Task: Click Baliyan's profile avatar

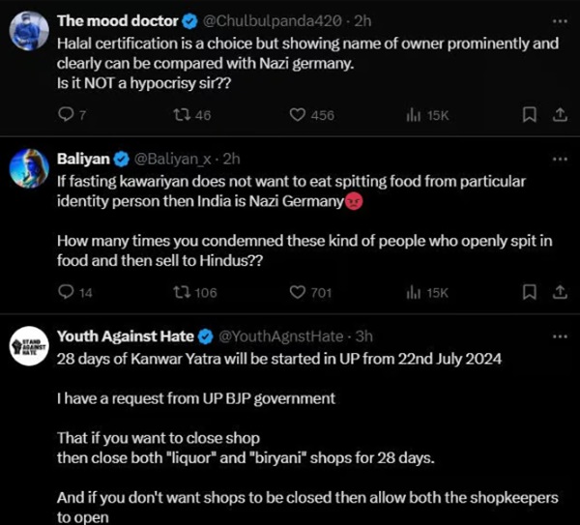Action: click(x=29, y=170)
